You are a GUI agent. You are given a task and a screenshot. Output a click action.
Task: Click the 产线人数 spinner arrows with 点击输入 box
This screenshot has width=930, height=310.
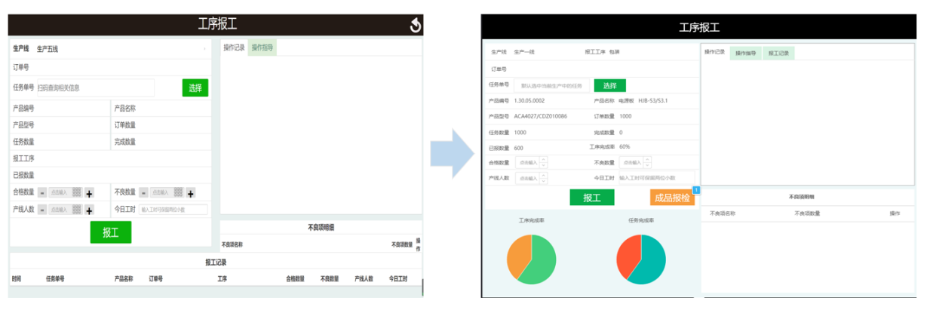[x=543, y=178]
